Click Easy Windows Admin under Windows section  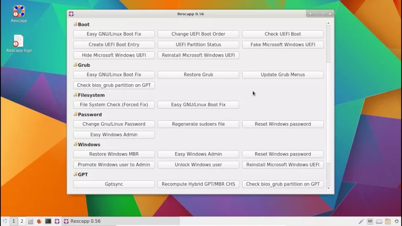pyautogui.click(x=199, y=154)
